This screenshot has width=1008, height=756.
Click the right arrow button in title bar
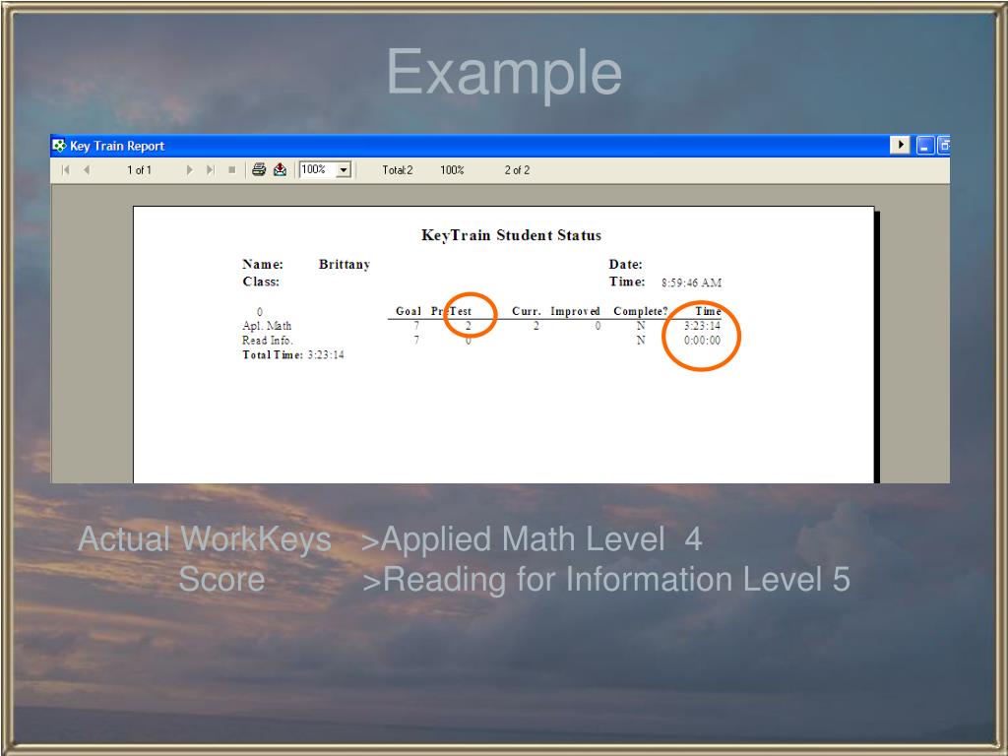[x=900, y=145]
